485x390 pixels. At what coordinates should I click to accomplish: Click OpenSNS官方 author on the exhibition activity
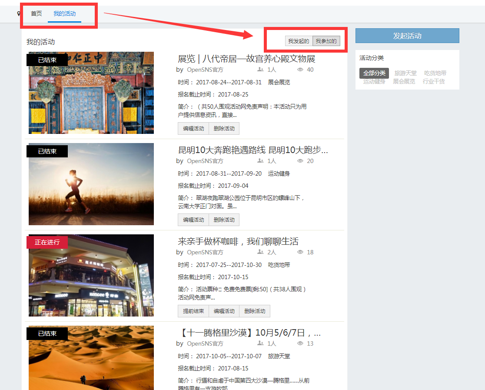pos(205,70)
